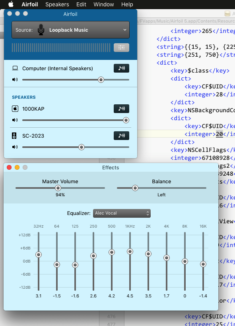Disable streaming to the SC-2023 speaker
The image size is (235, 326).
coord(121,136)
